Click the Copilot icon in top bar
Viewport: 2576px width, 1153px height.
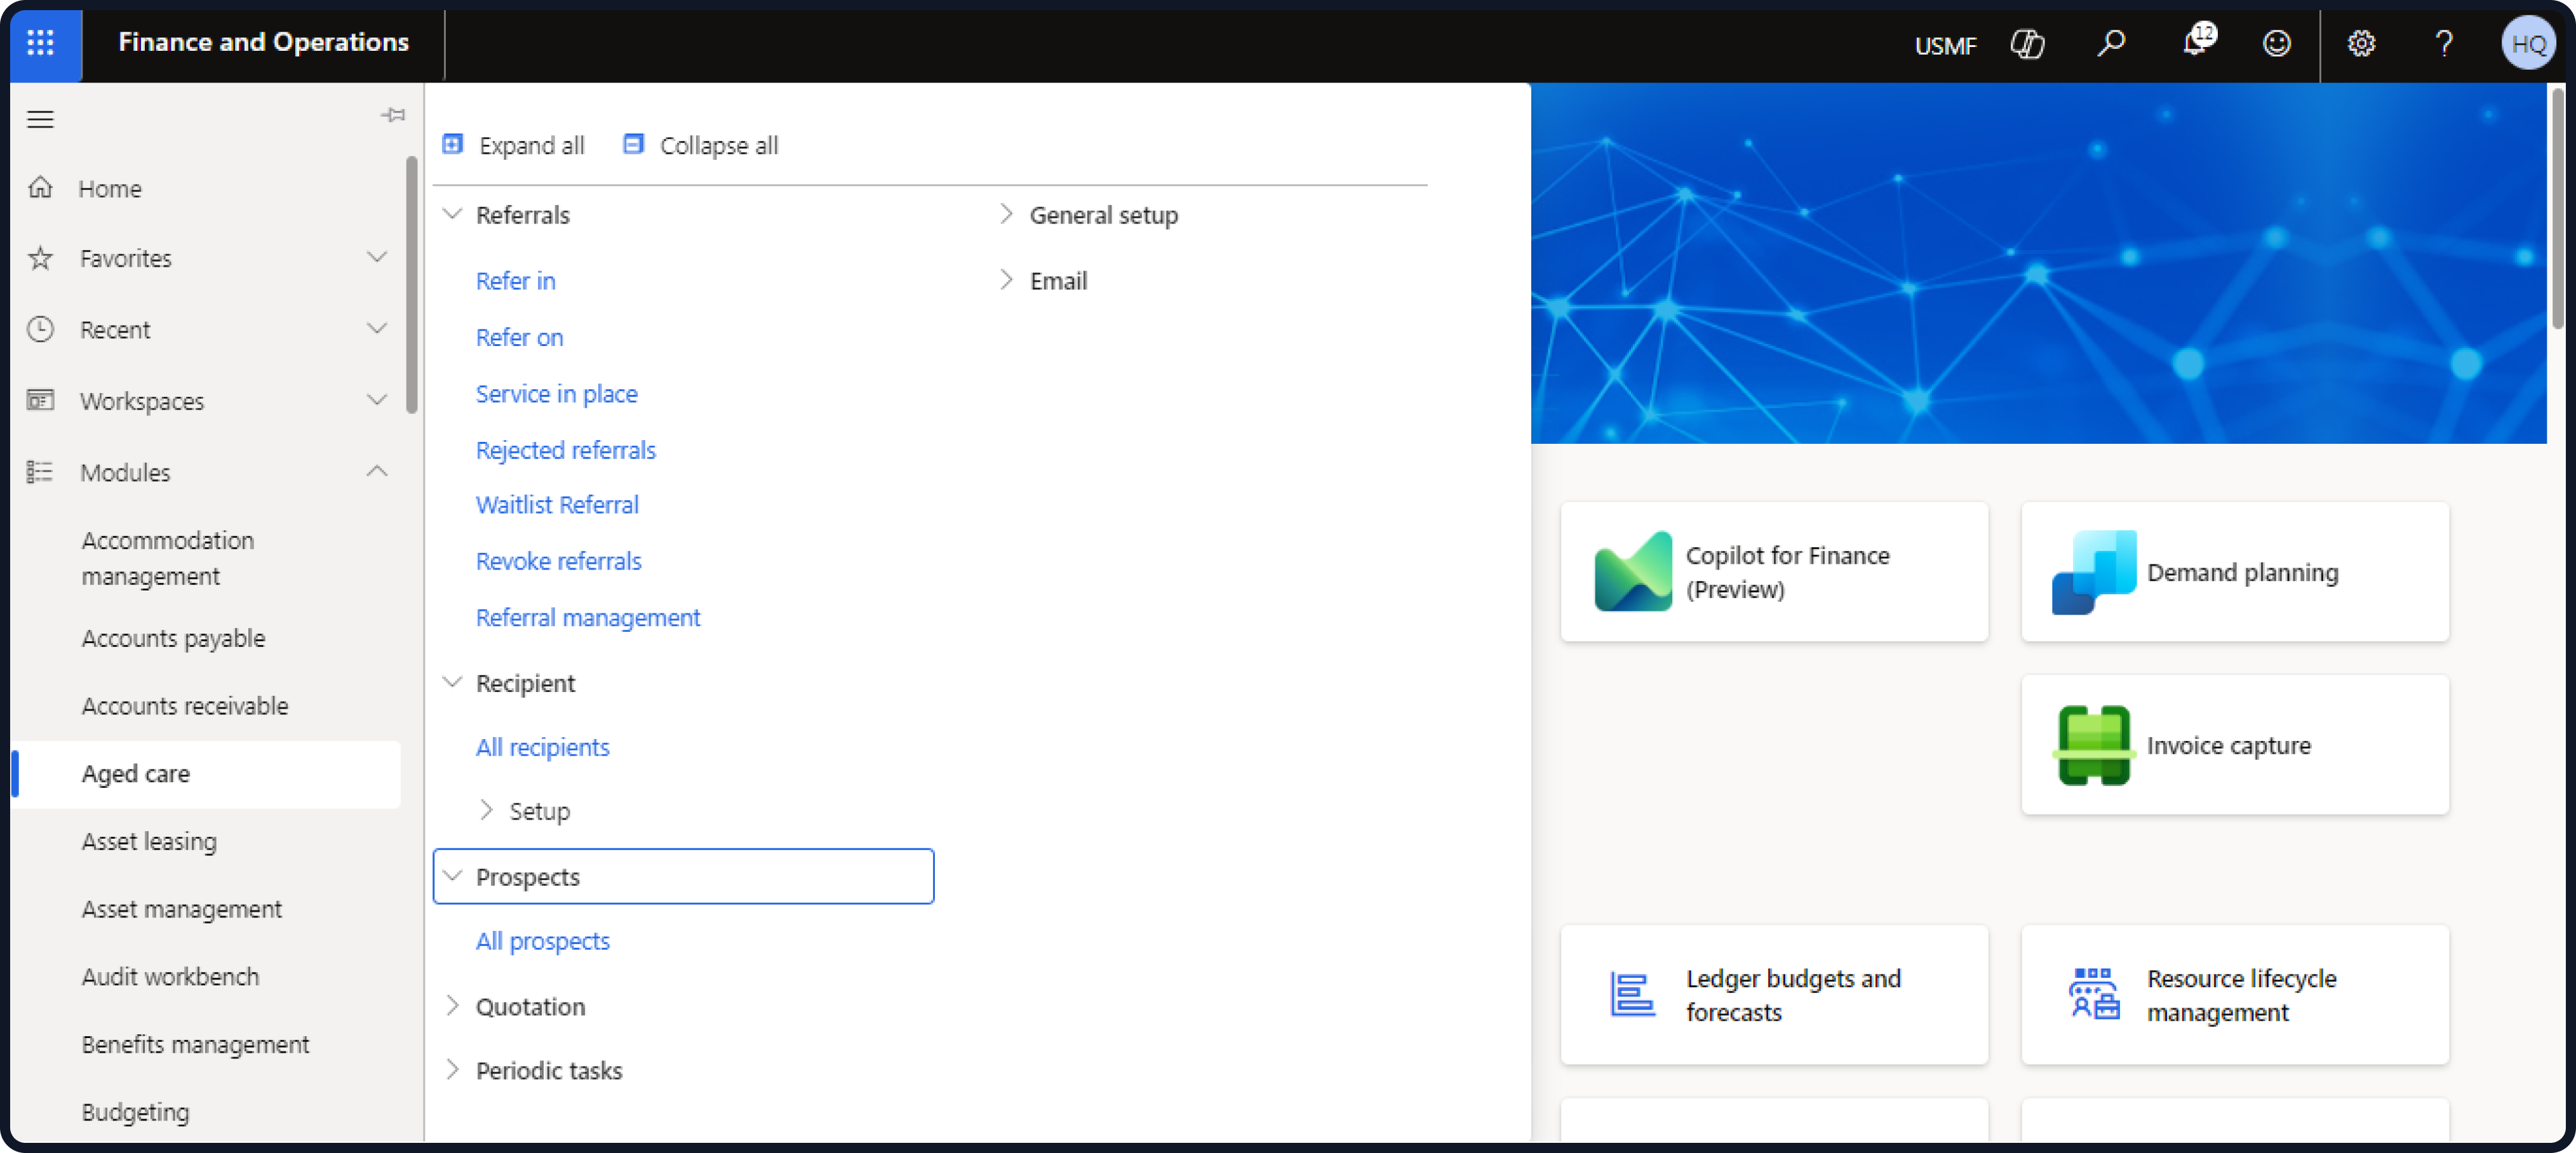[2027, 44]
